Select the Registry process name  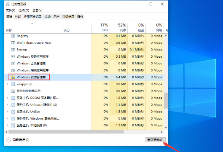click(x=22, y=36)
